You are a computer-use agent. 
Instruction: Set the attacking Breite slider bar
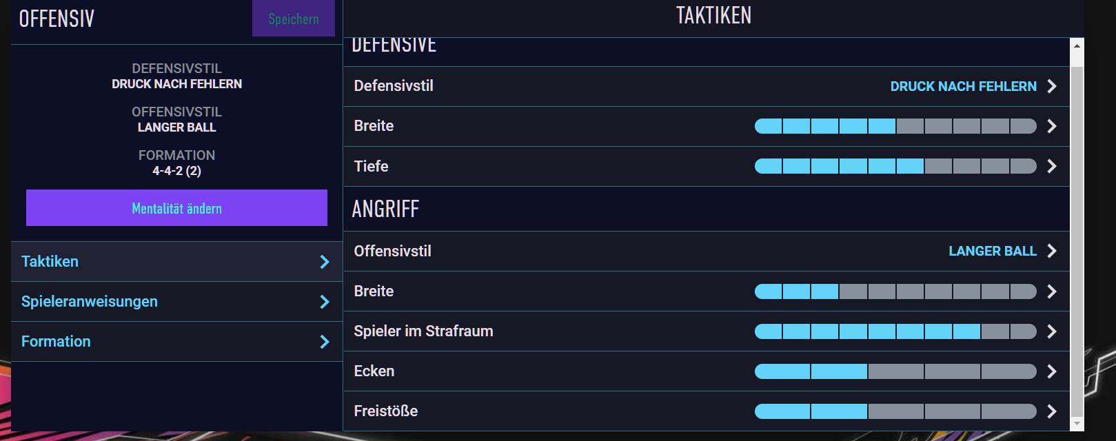click(x=895, y=291)
